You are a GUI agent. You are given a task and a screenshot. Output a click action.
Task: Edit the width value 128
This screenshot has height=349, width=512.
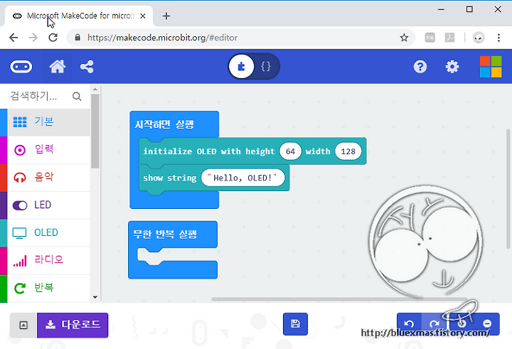[x=348, y=151]
